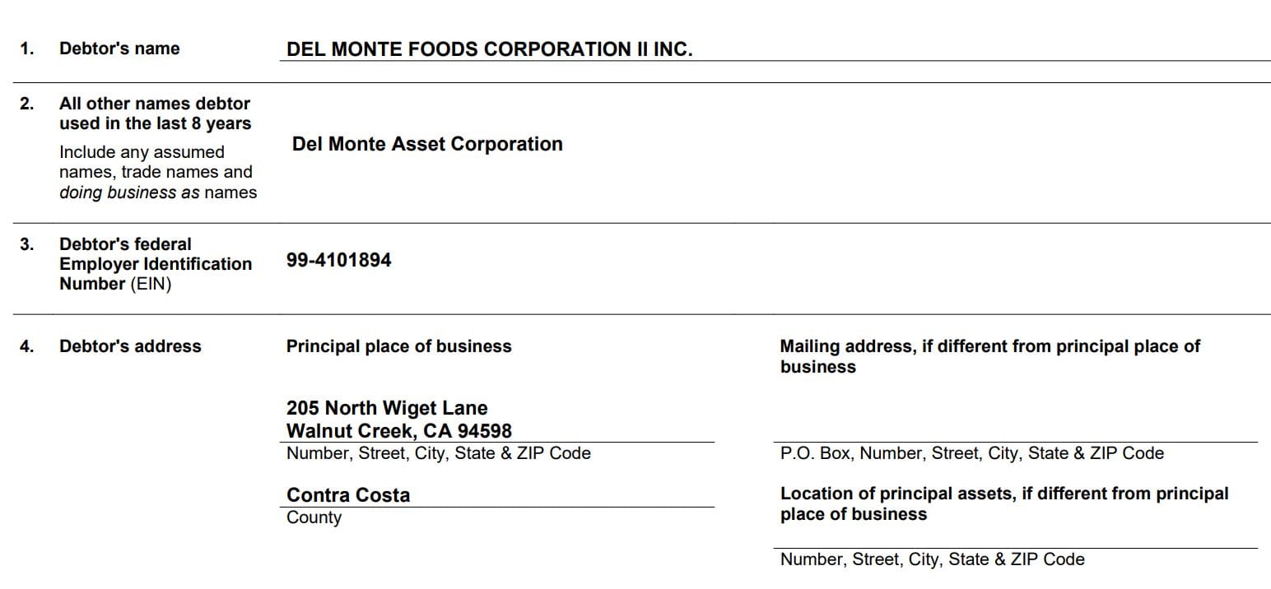1271x589 pixels.
Task: Click the Location of principal assets heading
Action: (1004, 503)
